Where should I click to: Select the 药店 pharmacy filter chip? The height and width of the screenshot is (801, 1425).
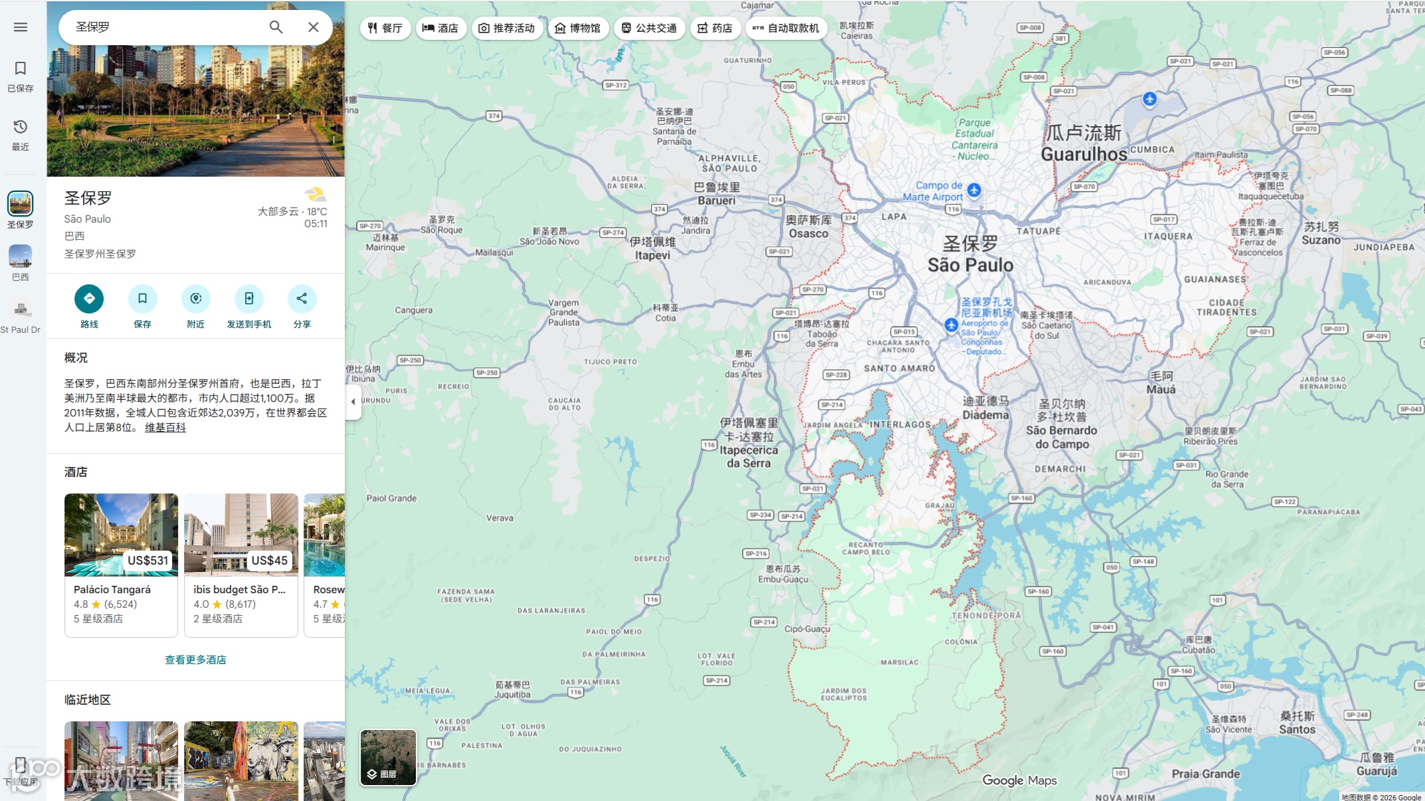coord(715,28)
